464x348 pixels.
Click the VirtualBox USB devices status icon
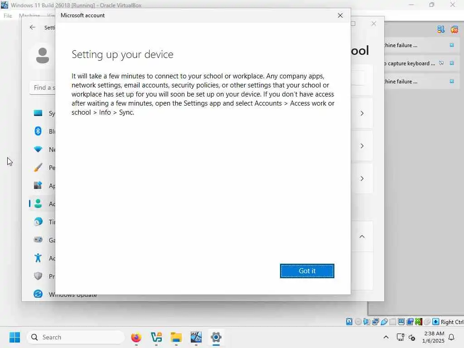tap(384, 322)
